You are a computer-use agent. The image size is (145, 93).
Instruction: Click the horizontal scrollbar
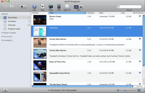82,86
